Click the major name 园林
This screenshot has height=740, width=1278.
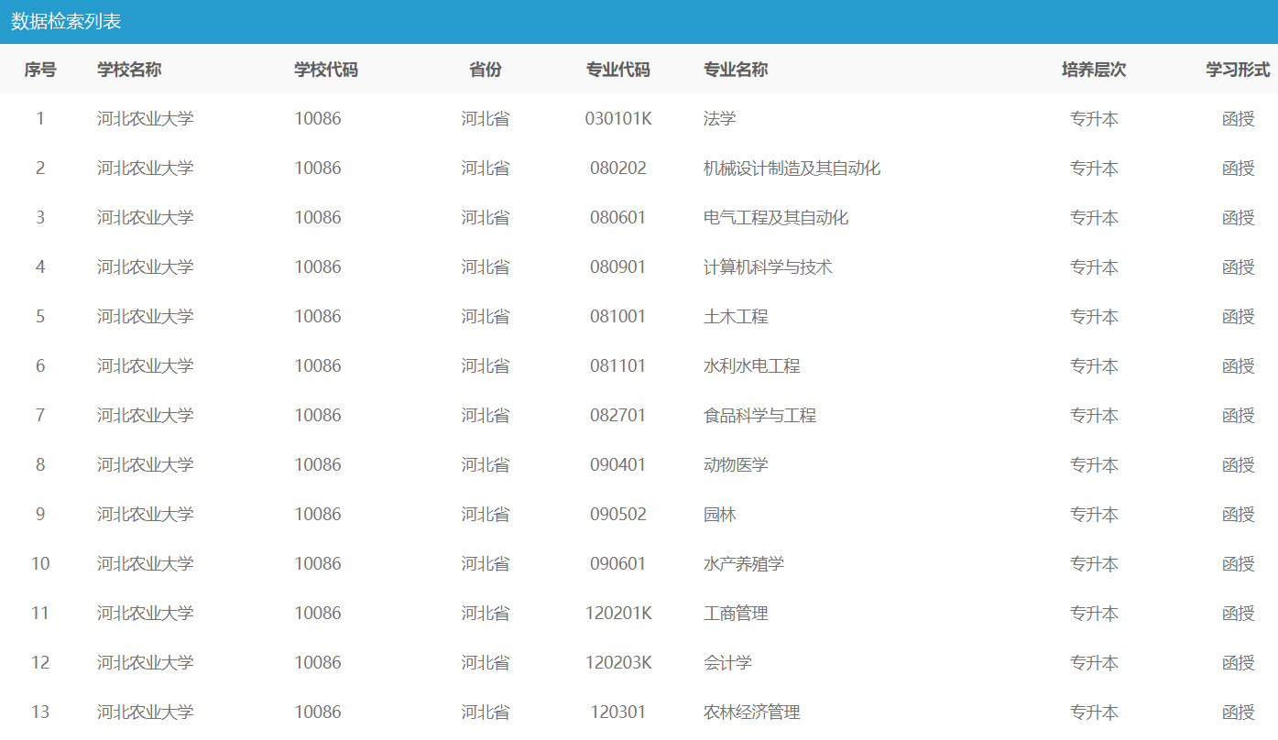720,515
